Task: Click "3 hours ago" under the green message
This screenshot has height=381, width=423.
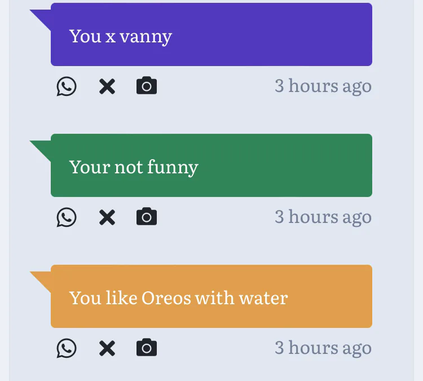Action: [x=323, y=217]
